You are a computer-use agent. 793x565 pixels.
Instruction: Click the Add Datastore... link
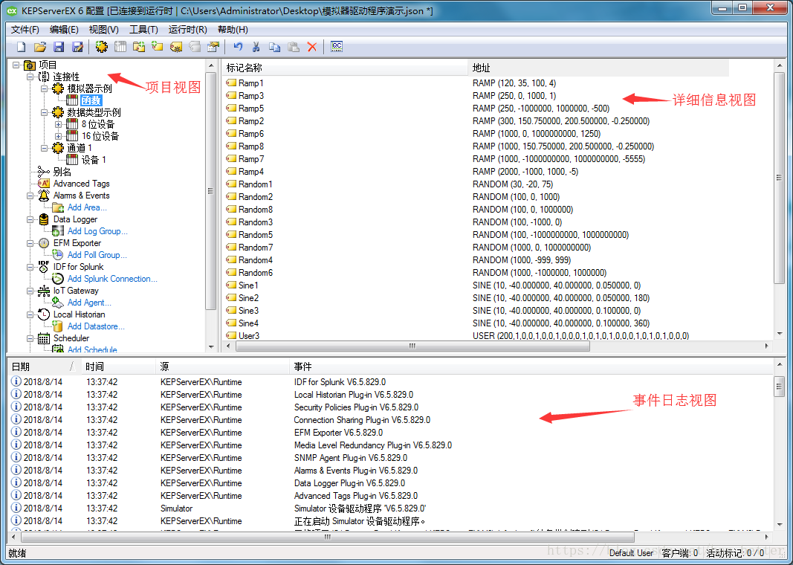tap(96, 326)
